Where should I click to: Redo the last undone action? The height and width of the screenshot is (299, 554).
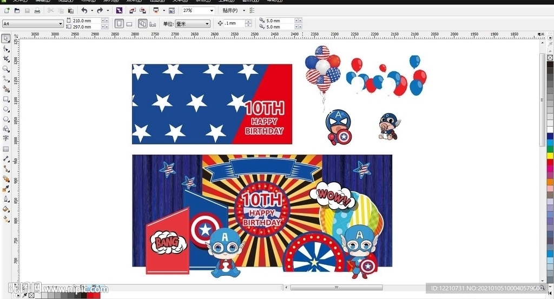(100, 11)
